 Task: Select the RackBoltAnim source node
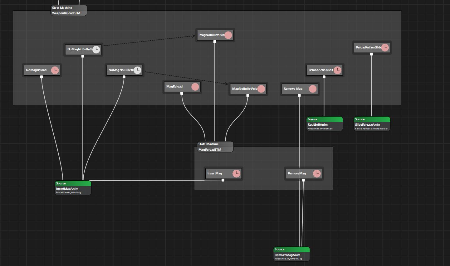(x=325, y=124)
